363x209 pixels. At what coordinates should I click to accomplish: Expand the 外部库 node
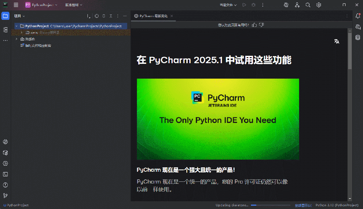click(16, 39)
